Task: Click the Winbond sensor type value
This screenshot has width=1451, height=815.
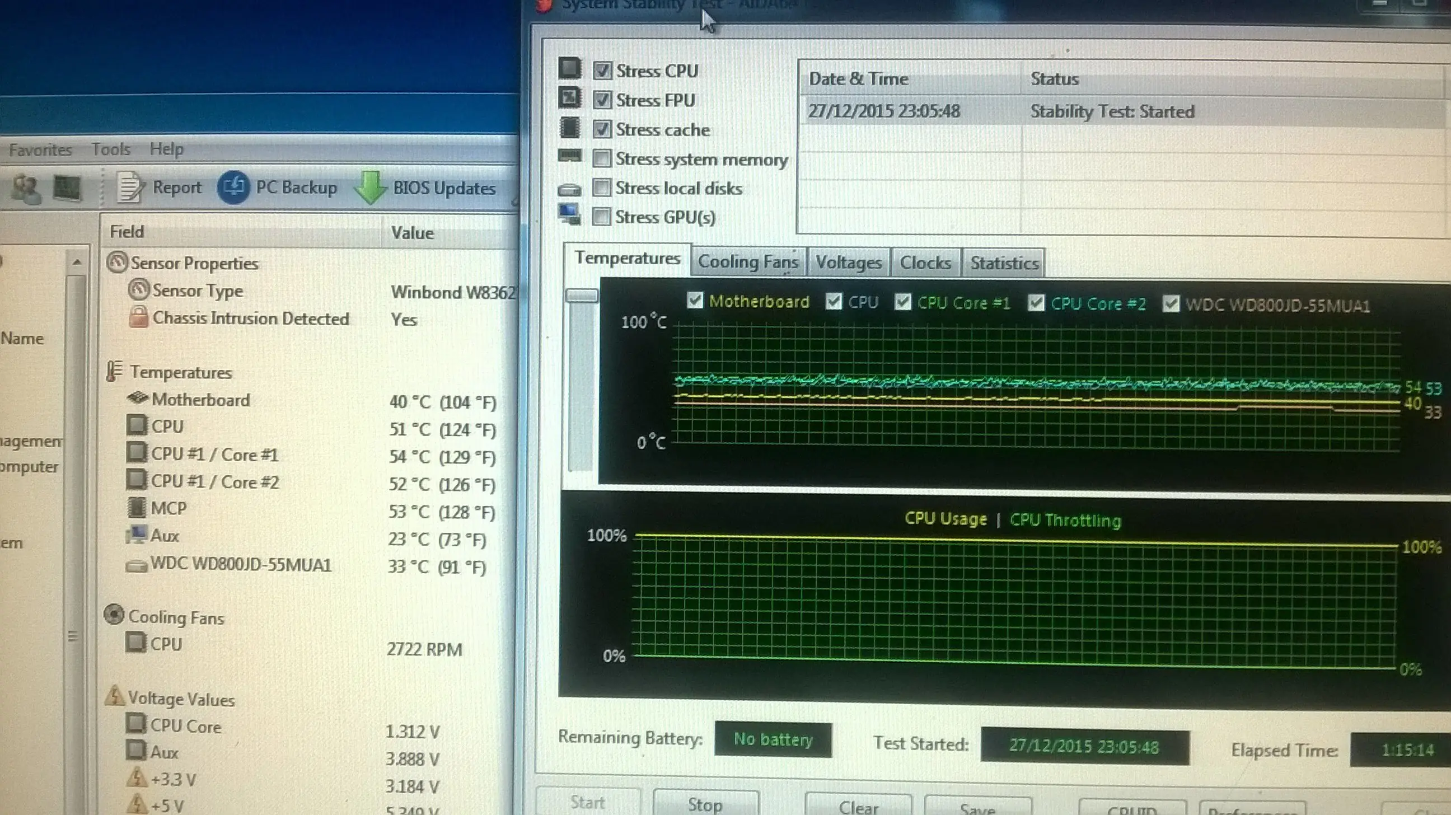Action: coord(453,292)
